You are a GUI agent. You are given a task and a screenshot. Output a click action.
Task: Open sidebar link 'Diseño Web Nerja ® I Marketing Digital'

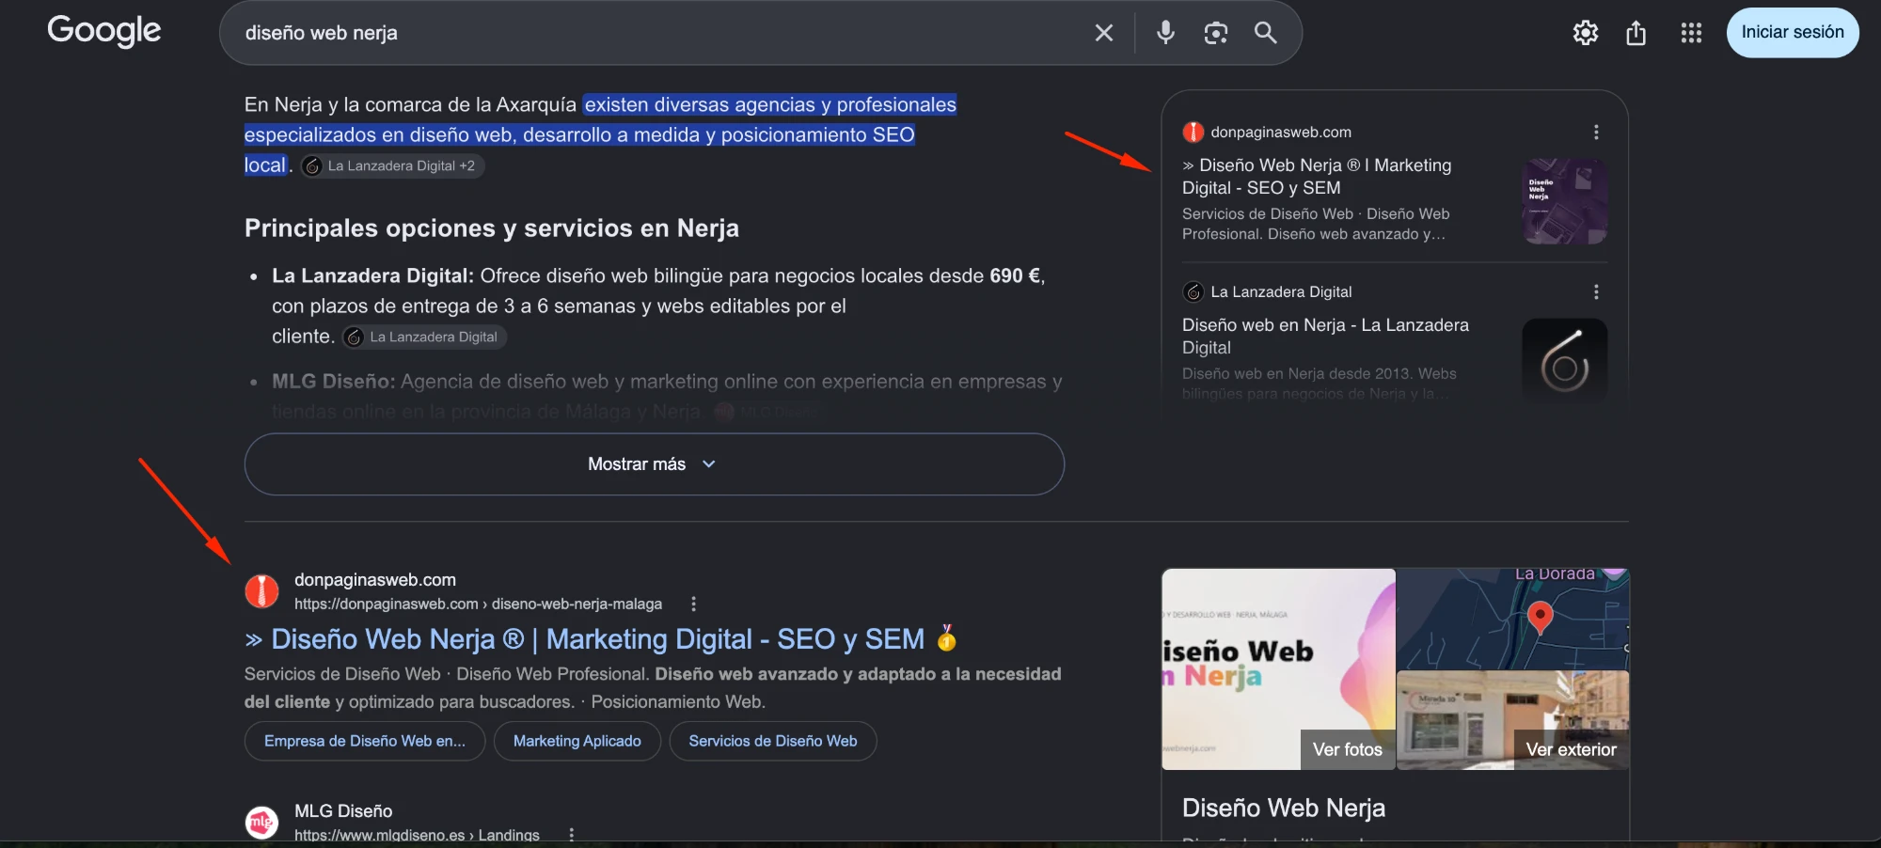(1317, 177)
